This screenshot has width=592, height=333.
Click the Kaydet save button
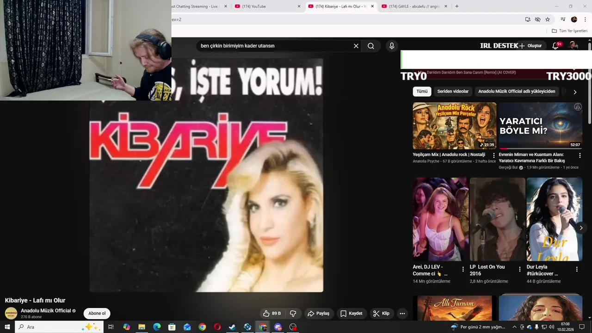click(351, 313)
